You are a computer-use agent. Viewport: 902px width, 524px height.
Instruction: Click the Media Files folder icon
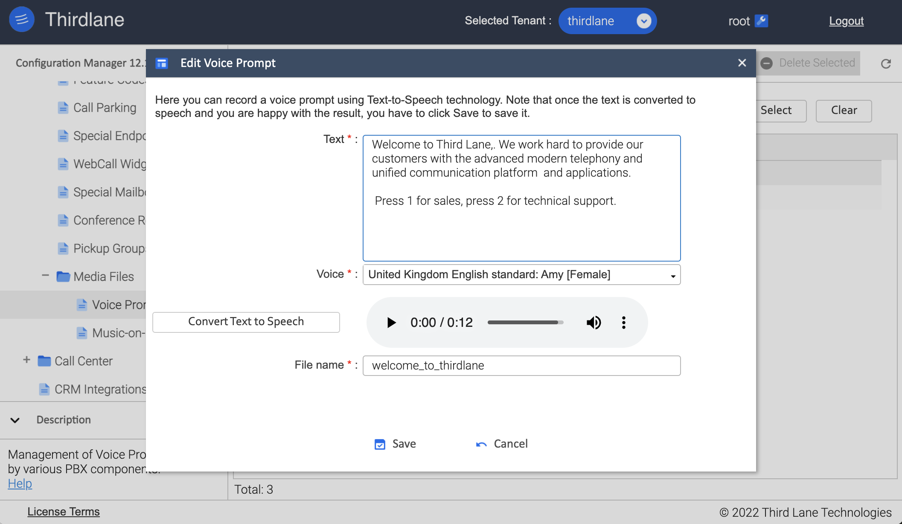63,277
